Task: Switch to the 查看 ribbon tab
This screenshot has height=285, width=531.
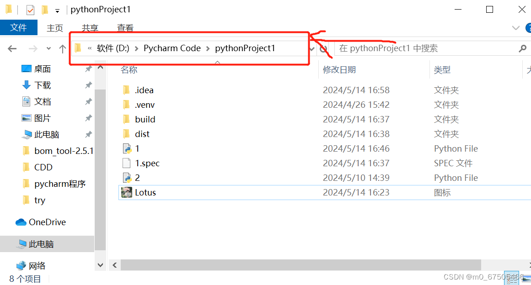Action: (125, 28)
